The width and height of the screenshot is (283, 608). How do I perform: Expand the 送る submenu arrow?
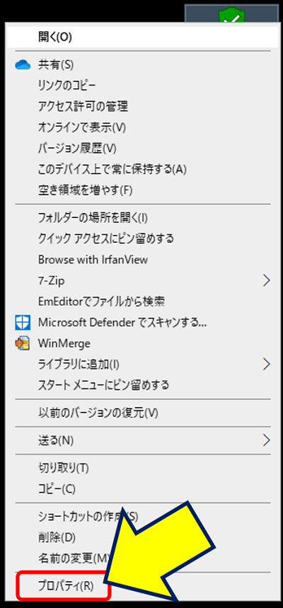(266, 440)
